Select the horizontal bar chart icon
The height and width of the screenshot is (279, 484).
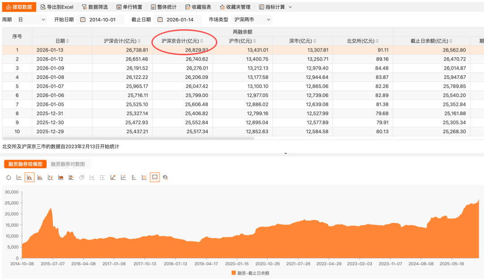pyautogui.click(x=71, y=177)
